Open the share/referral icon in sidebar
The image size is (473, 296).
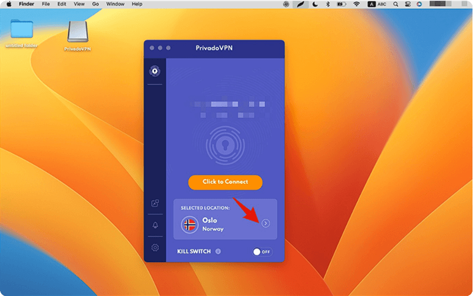tap(155, 203)
